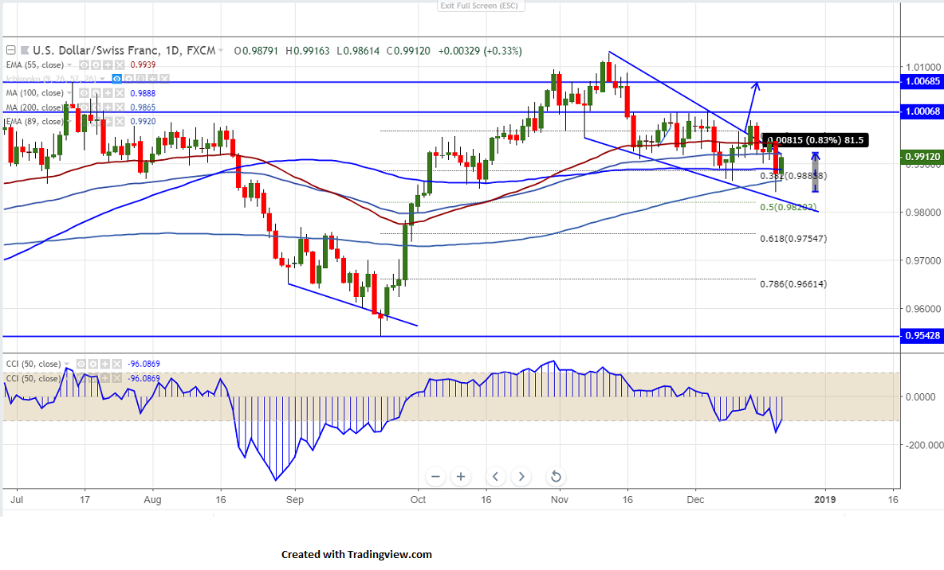Toggle visibility of MA (200, close)

pyautogui.click(x=84, y=107)
